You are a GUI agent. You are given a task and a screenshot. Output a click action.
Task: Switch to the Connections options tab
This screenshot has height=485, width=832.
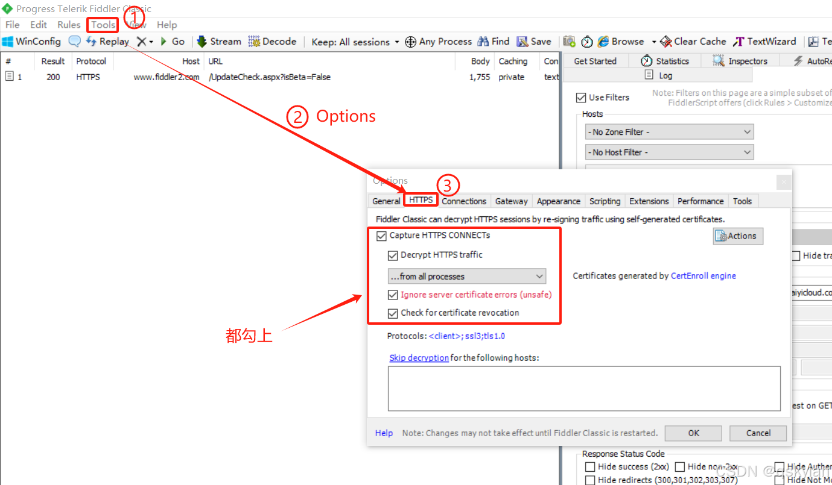tap(464, 201)
